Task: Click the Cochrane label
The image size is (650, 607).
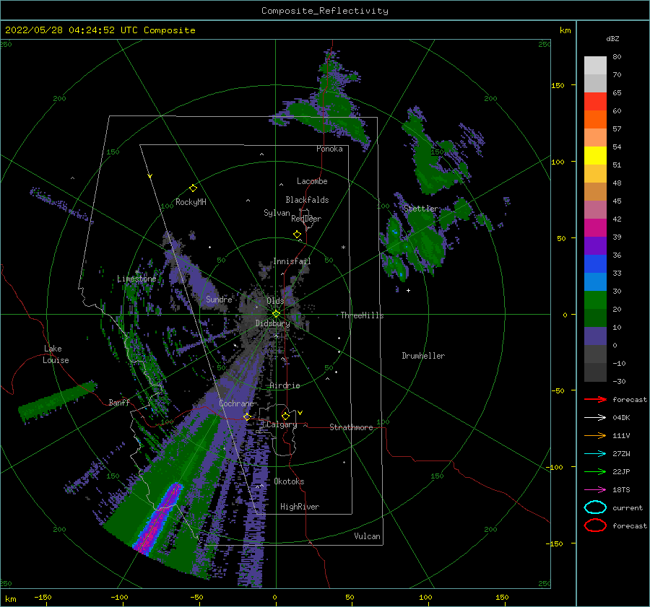Action: tap(236, 403)
